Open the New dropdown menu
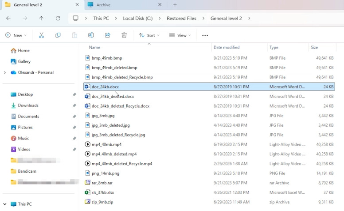This screenshot has width=344, height=211. (x=16, y=35)
